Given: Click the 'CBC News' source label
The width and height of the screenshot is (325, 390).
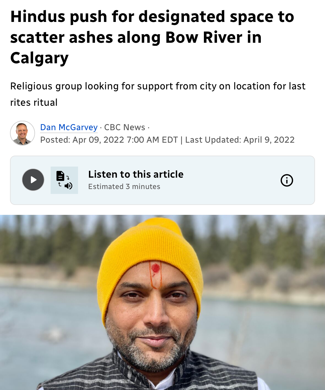Looking at the screenshot, I should tap(124, 127).
